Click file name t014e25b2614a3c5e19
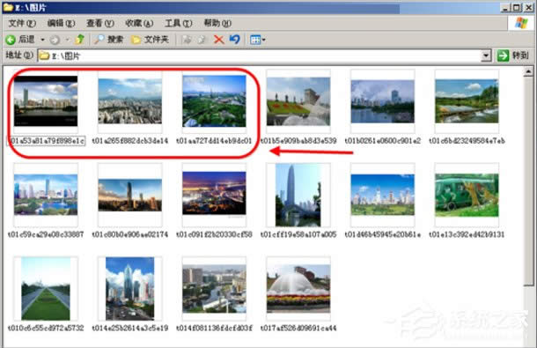 [x=129, y=328]
